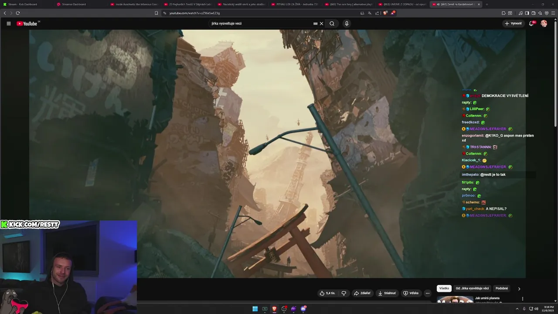558x314 pixels.
Task: Dislike the video
Action: click(x=344, y=293)
